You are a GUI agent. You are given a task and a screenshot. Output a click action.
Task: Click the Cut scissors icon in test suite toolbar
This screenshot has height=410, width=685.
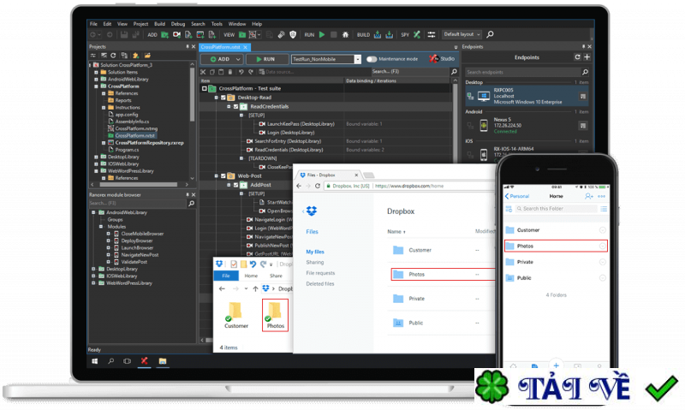pyautogui.click(x=203, y=72)
